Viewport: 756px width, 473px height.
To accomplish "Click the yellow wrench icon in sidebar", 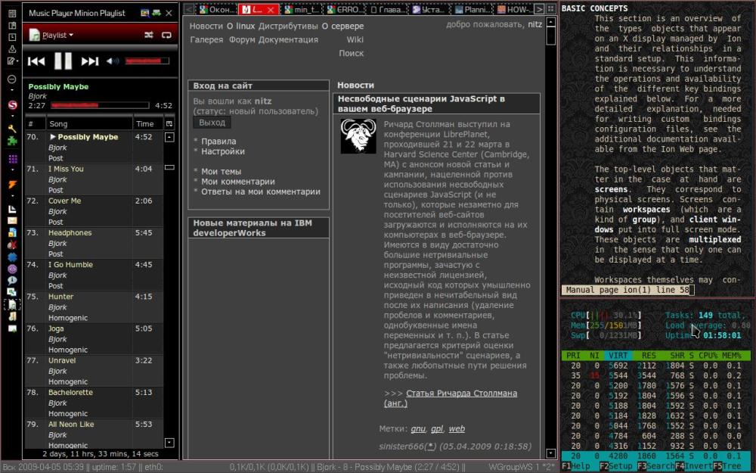I will coord(12,129).
